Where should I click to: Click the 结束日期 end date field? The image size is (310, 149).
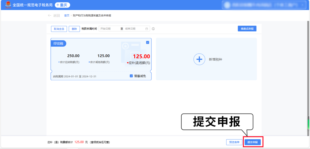point(134,29)
